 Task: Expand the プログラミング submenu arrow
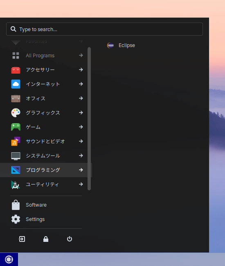pyautogui.click(x=81, y=170)
